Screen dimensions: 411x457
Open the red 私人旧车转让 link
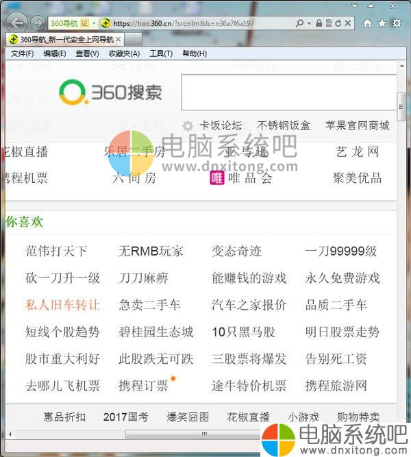(62, 305)
